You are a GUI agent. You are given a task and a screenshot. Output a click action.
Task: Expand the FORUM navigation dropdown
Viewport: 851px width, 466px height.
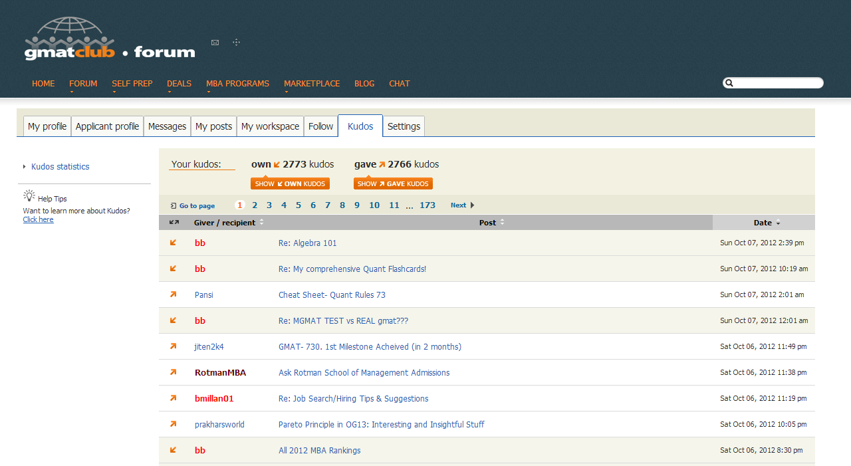(83, 84)
